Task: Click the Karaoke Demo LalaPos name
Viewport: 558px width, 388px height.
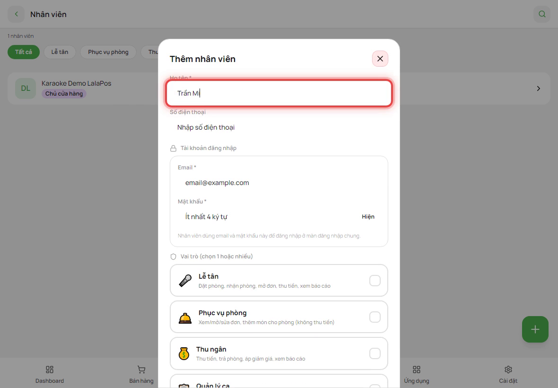Action: click(x=76, y=83)
